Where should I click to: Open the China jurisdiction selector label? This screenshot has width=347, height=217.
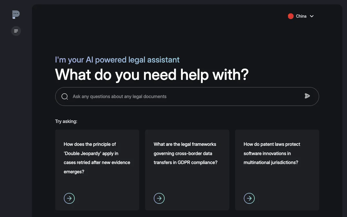[x=301, y=16]
